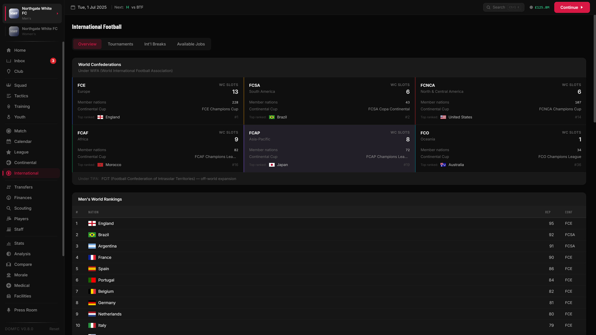Open the Scouting panel
596x335 pixels.
pyautogui.click(x=22, y=208)
